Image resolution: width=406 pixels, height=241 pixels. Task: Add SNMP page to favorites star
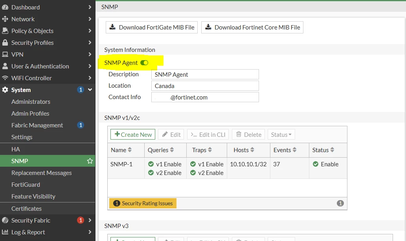coord(90,161)
